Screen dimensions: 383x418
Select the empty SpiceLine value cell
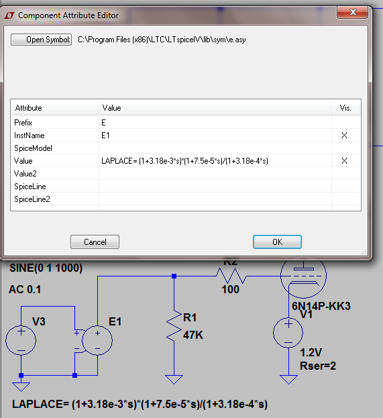pos(215,187)
